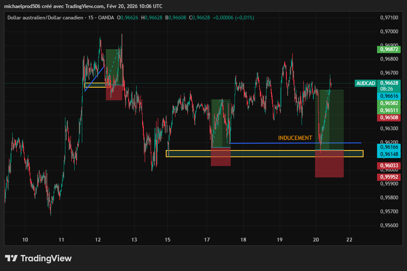Click the open value O 0,96626 in the legend

coord(127,18)
